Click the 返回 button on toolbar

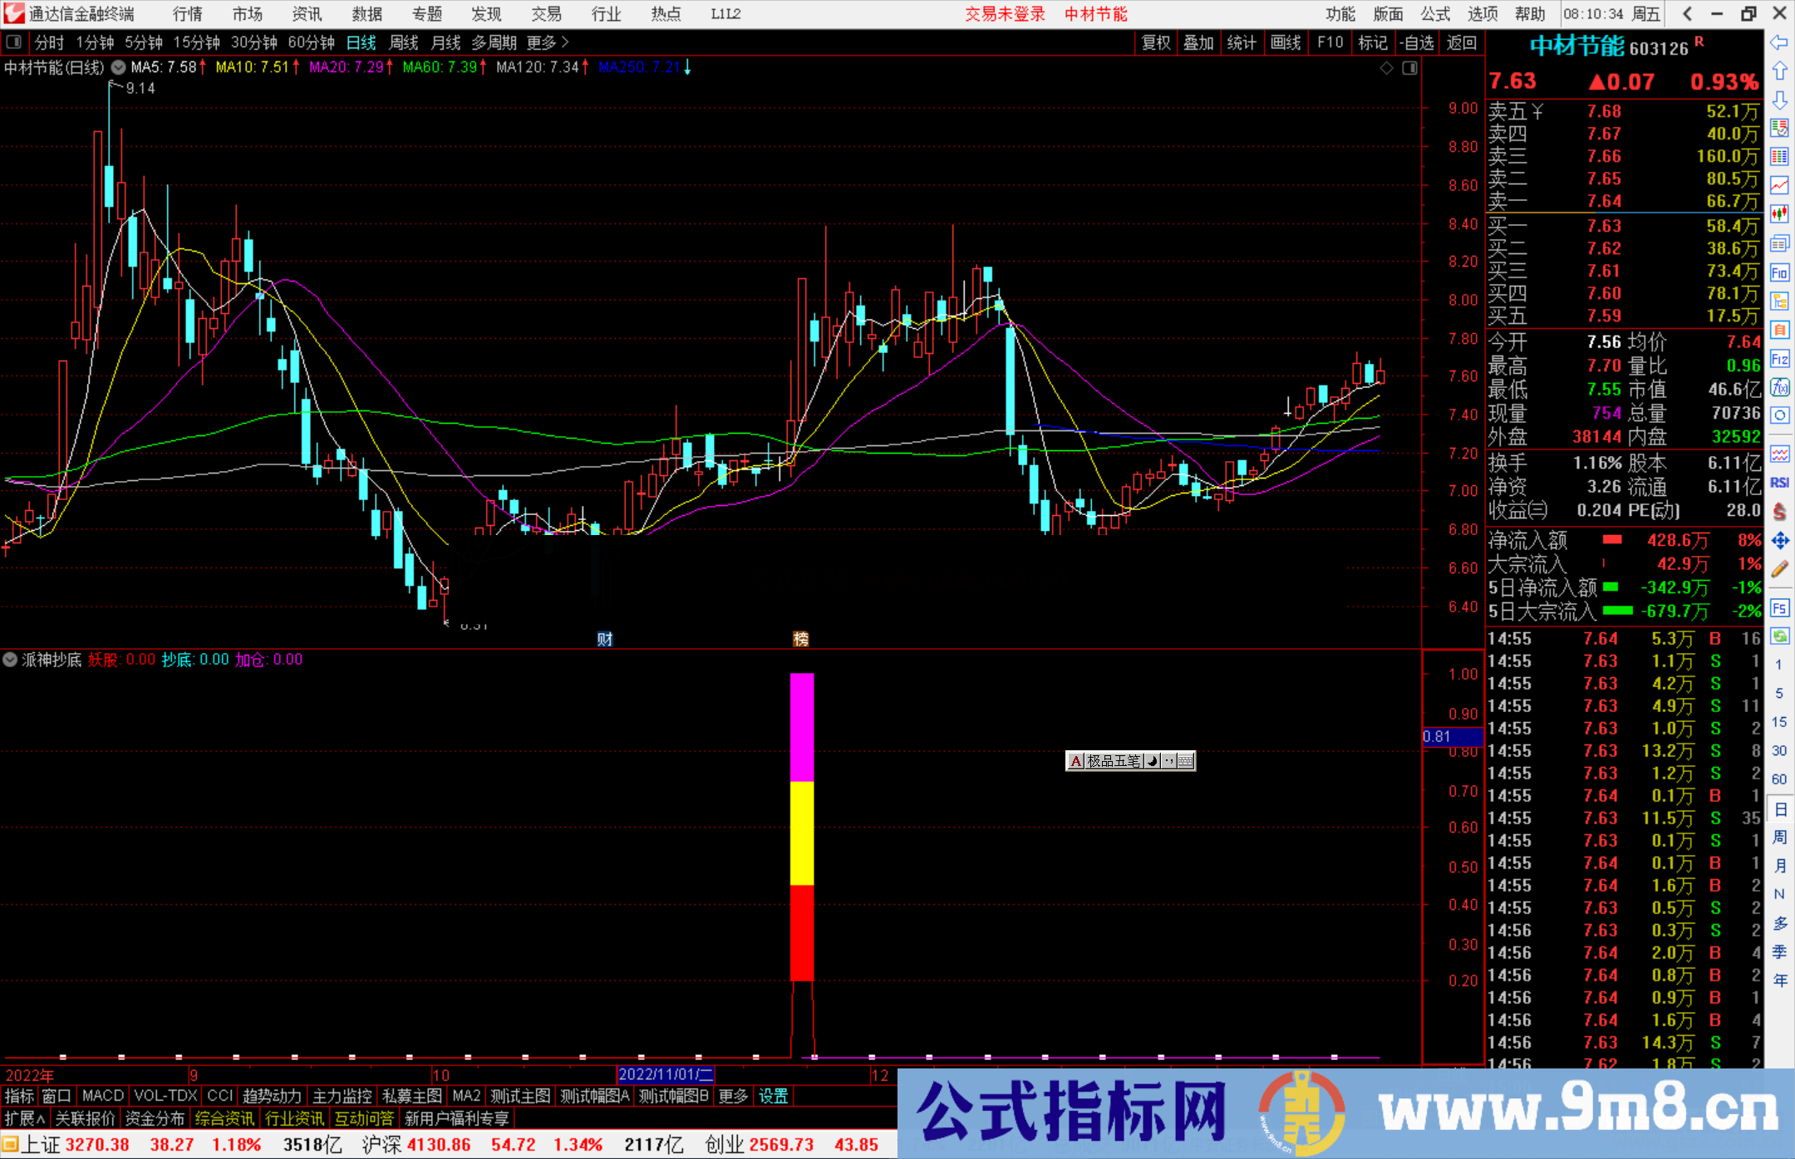(x=1462, y=42)
